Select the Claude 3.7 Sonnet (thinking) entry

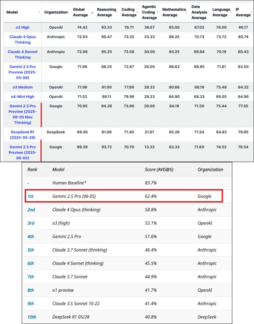80,250
